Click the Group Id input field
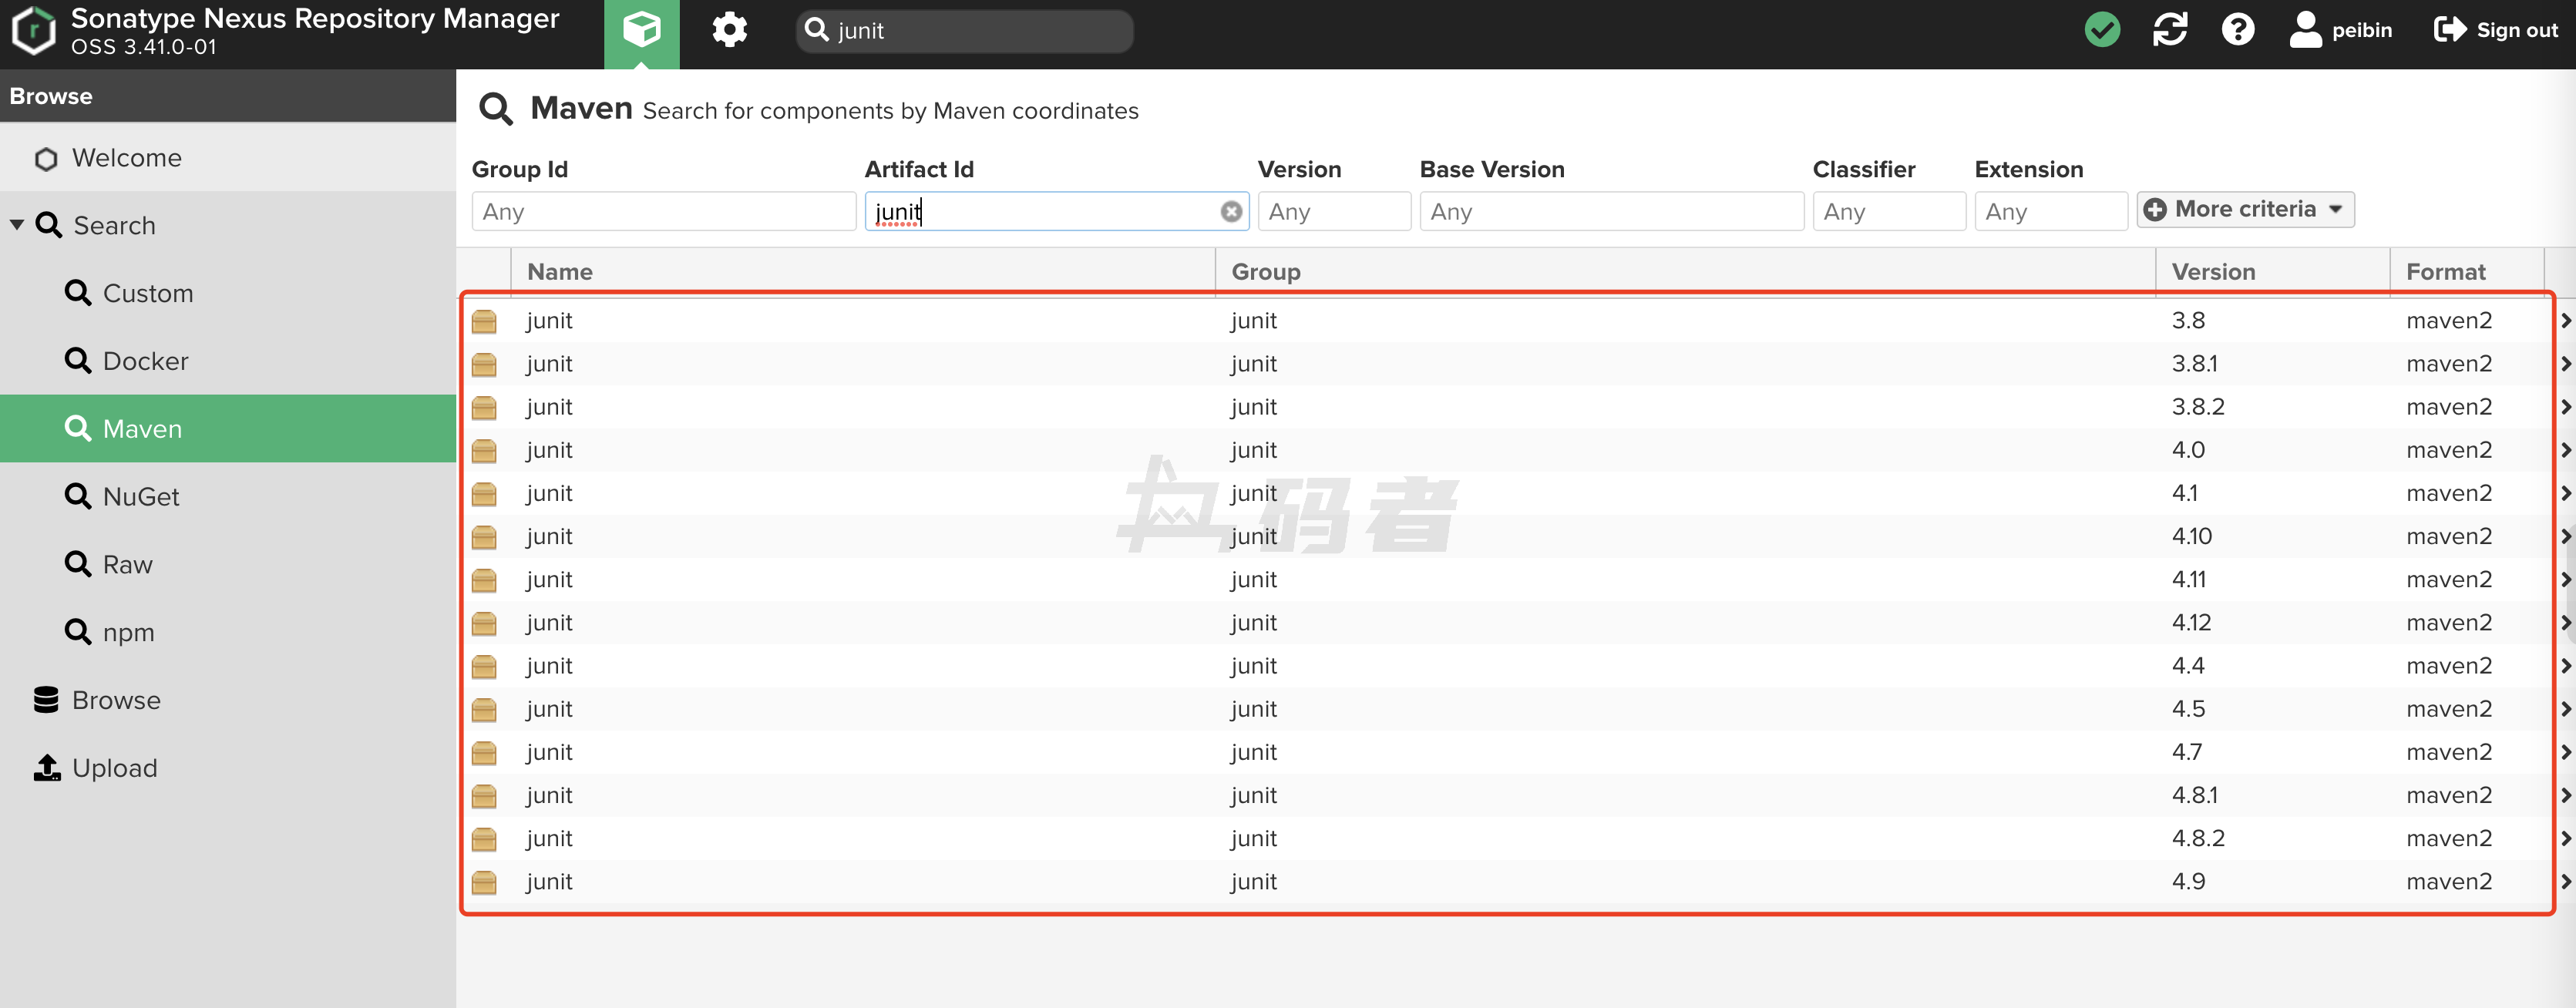 coord(663,212)
